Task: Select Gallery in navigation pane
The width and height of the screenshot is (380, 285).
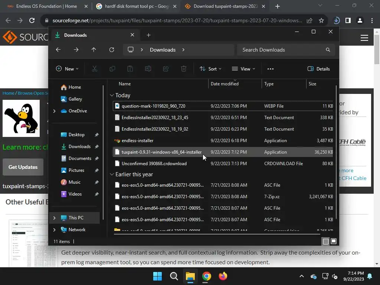Action: coord(75,99)
